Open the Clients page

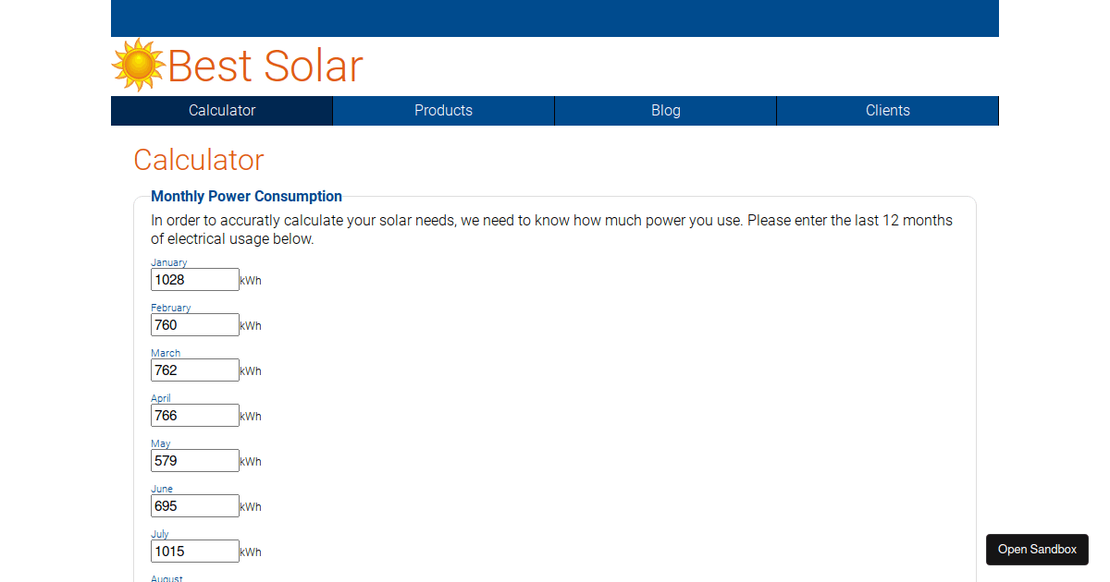pyautogui.click(x=887, y=110)
